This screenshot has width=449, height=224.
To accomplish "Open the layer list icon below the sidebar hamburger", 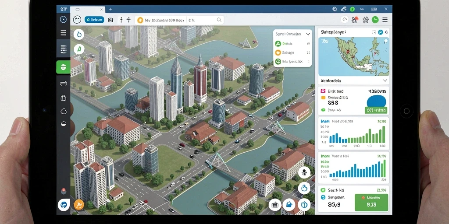I will tap(63, 49).
